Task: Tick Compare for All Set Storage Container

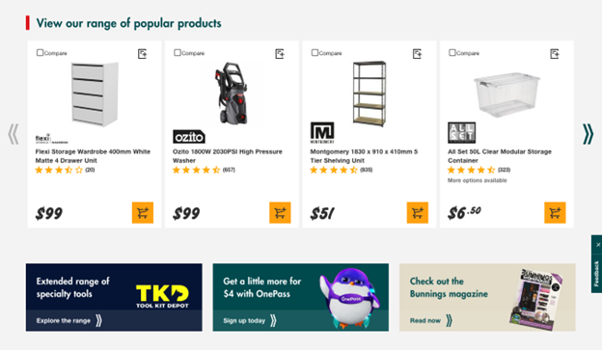Action: pyautogui.click(x=452, y=53)
